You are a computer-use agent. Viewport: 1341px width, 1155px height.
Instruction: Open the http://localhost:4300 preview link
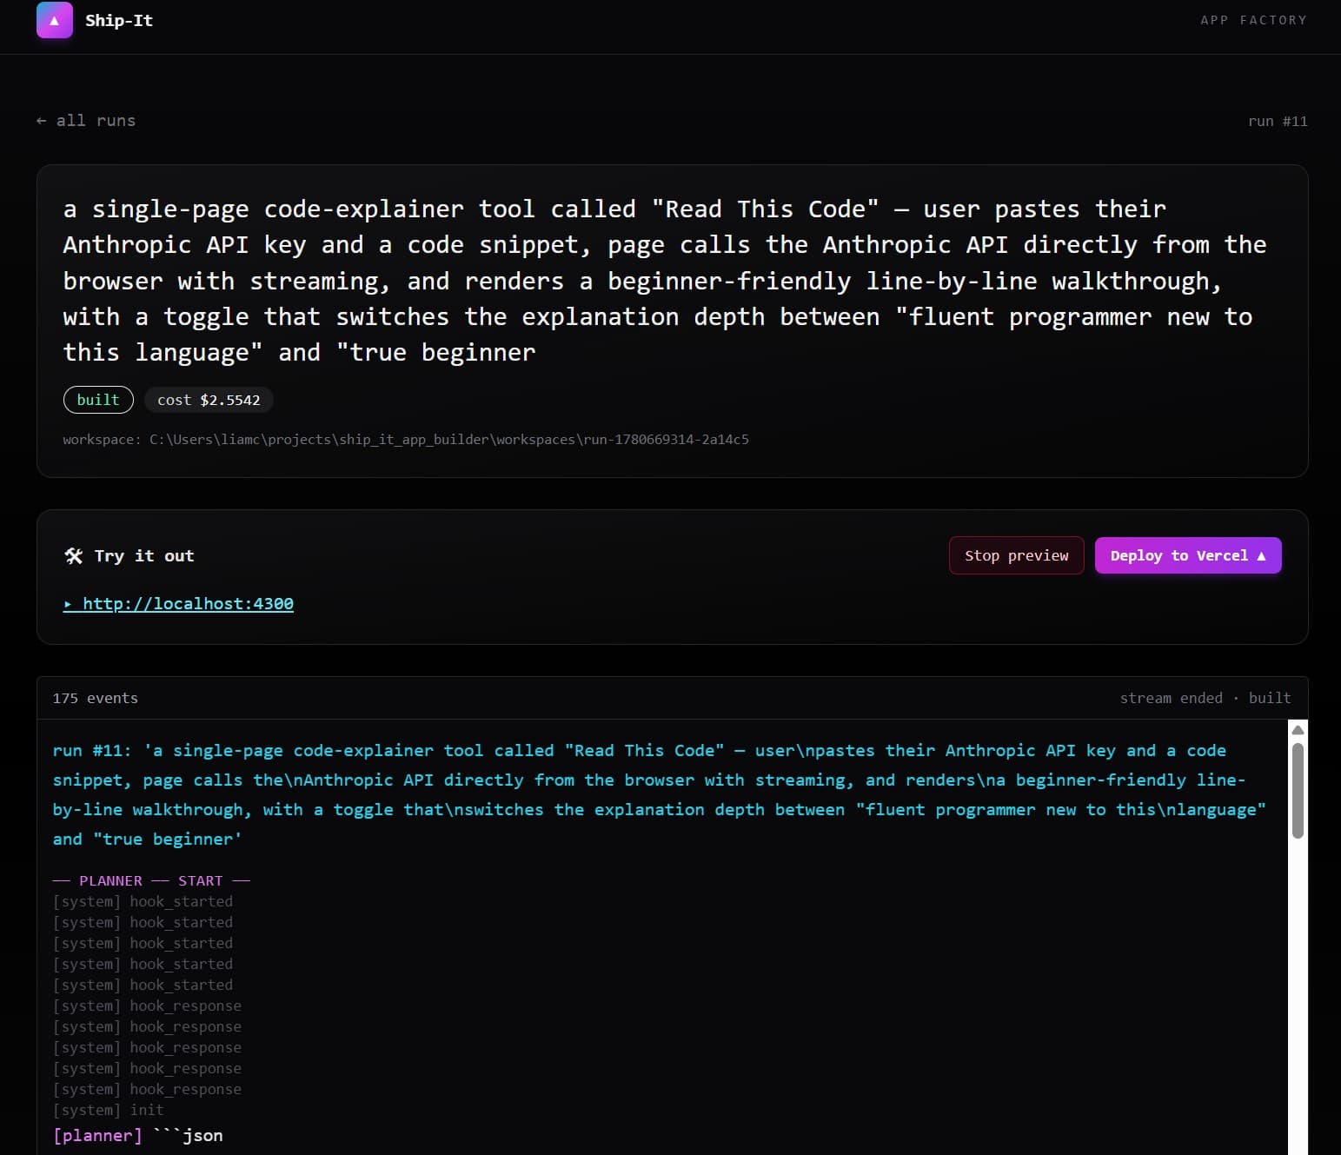point(178,604)
